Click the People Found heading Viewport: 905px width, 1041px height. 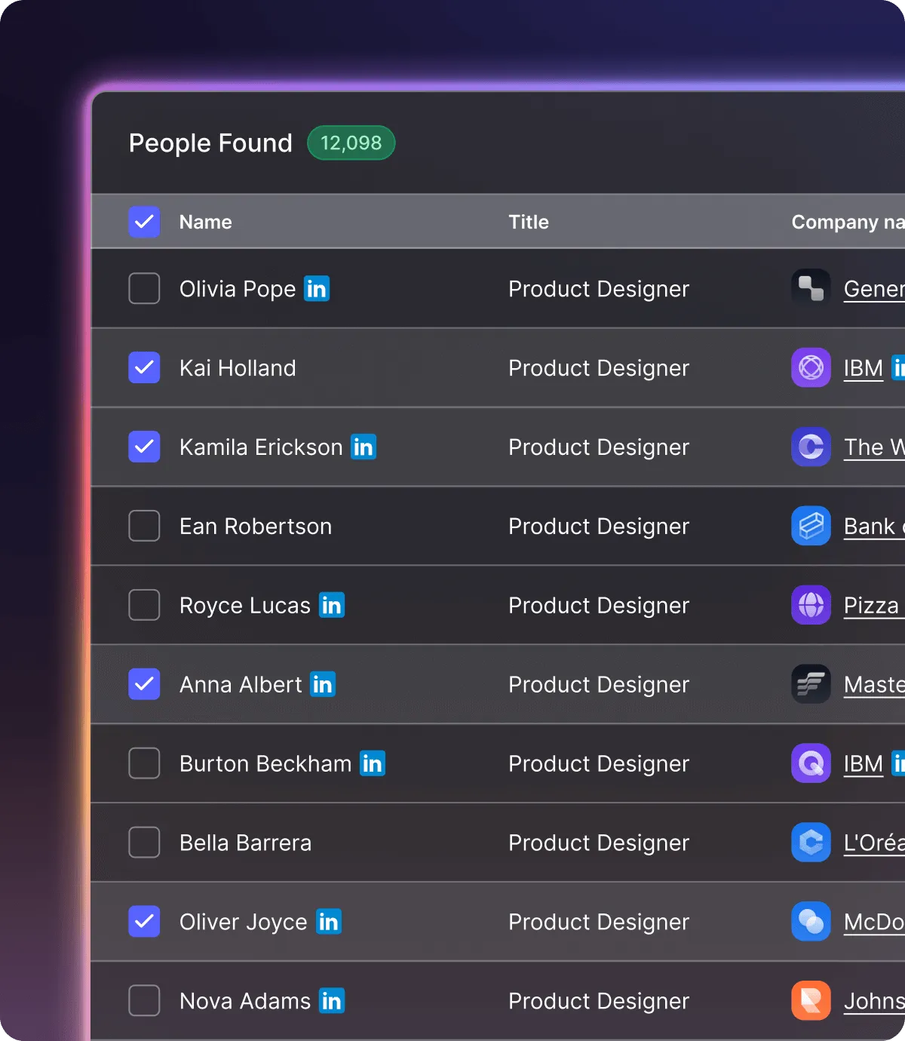[x=210, y=143]
